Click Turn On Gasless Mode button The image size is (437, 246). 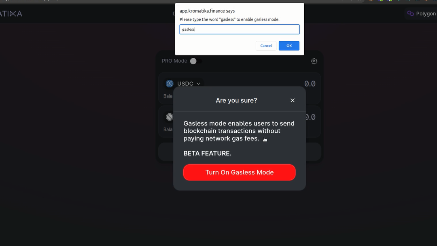(x=240, y=172)
